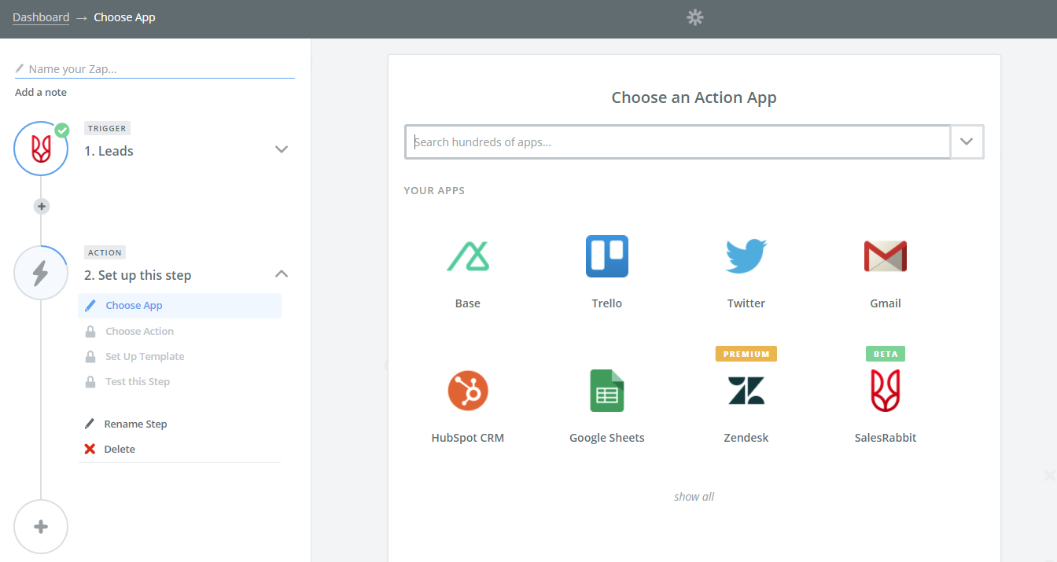The width and height of the screenshot is (1057, 562).
Task: Click the Choose an Action App heading
Action: (x=694, y=97)
